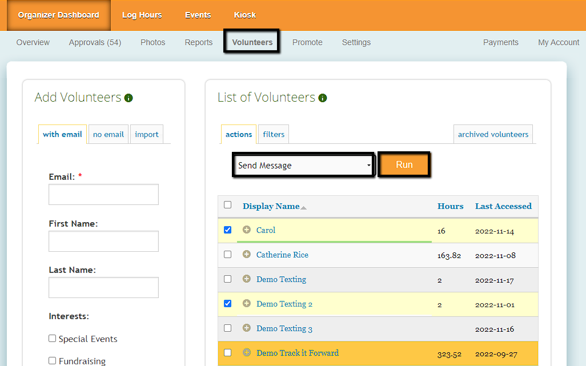
Task: Click info icon beside List of Volunteers
Action: [323, 98]
